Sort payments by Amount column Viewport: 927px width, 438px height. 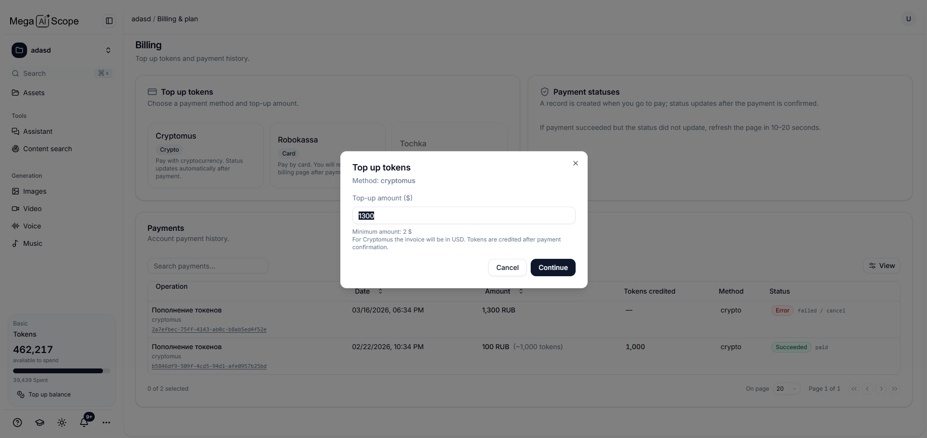tap(504, 291)
